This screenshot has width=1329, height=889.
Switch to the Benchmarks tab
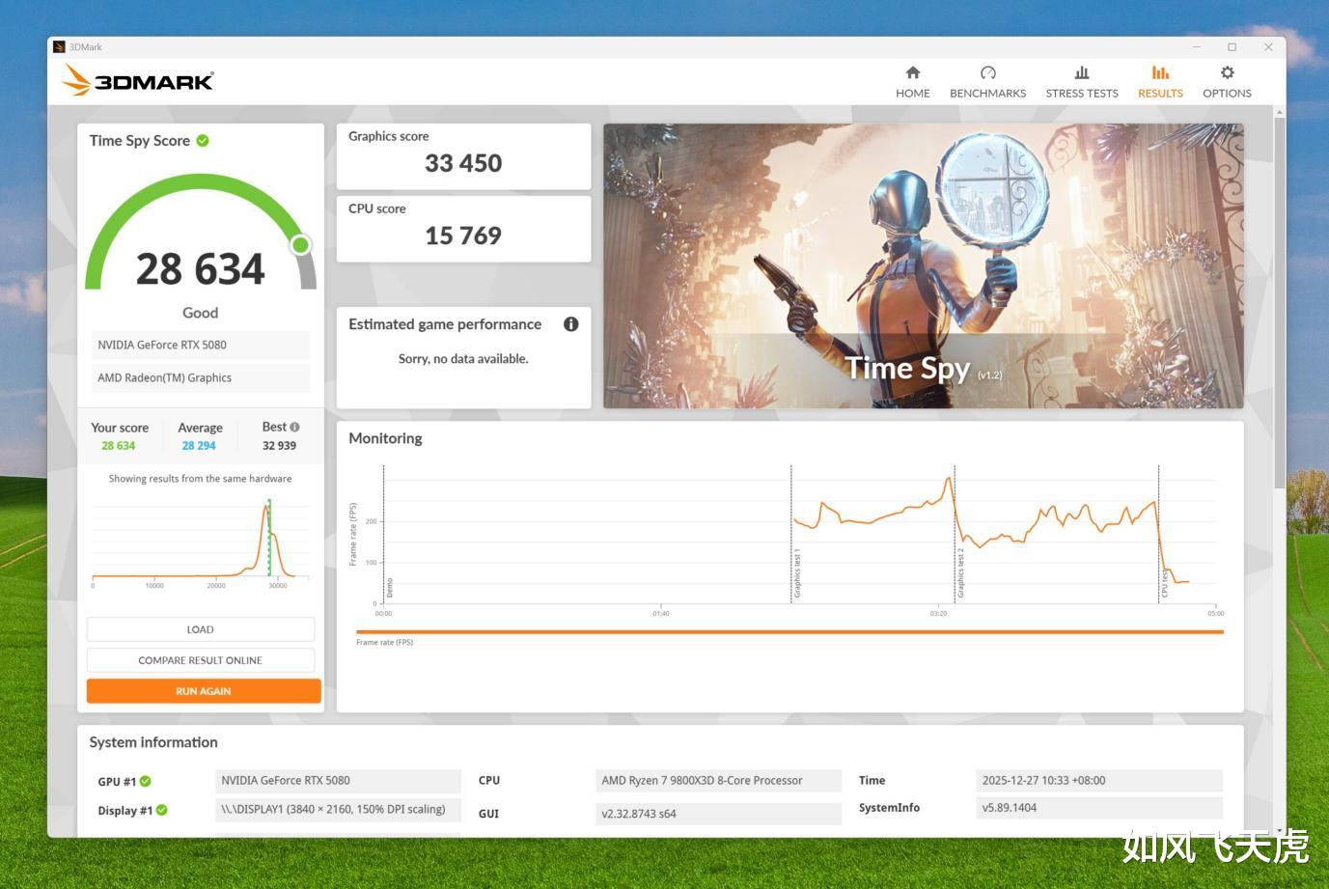pos(987,82)
